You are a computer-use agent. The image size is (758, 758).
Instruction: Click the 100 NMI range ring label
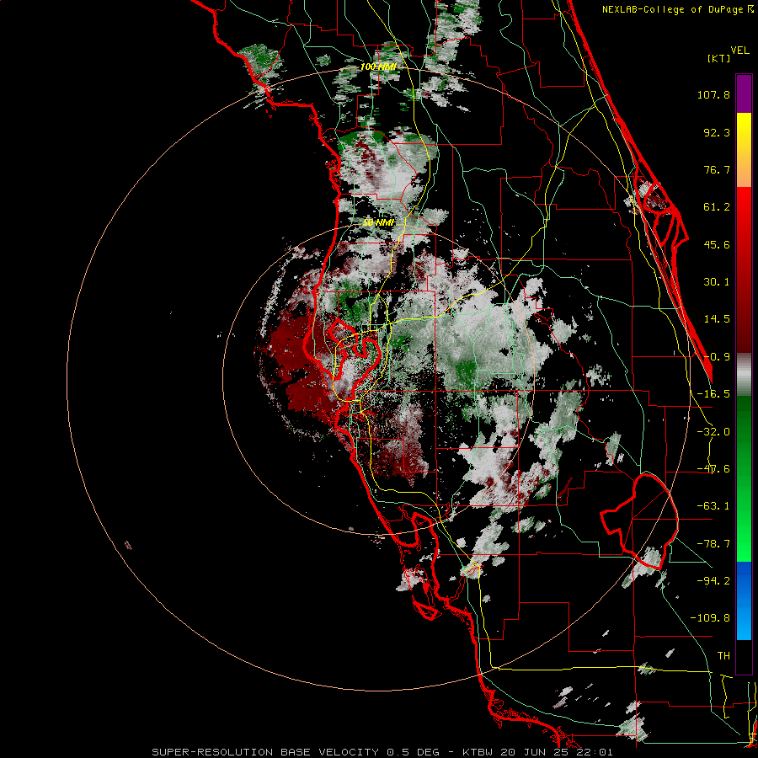(378, 67)
